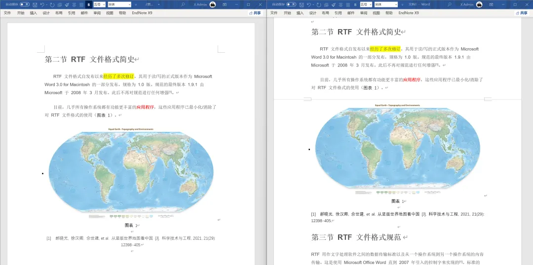Apply justified alignment in right window toolbar
This screenshot has width=533, height=265.
(x=348, y=4)
